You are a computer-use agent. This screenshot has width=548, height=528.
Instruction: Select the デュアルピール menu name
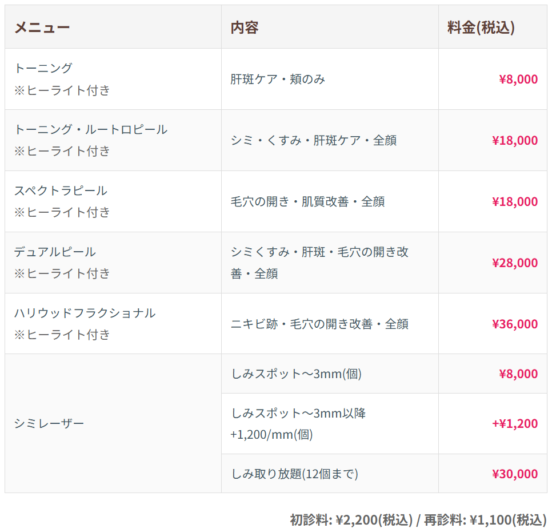[55, 252]
